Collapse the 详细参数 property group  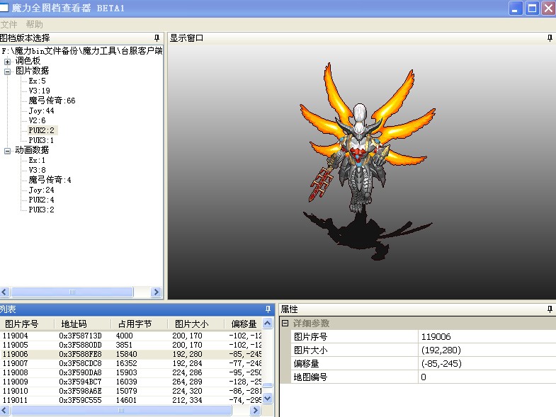pyautogui.click(x=285, y=324)
